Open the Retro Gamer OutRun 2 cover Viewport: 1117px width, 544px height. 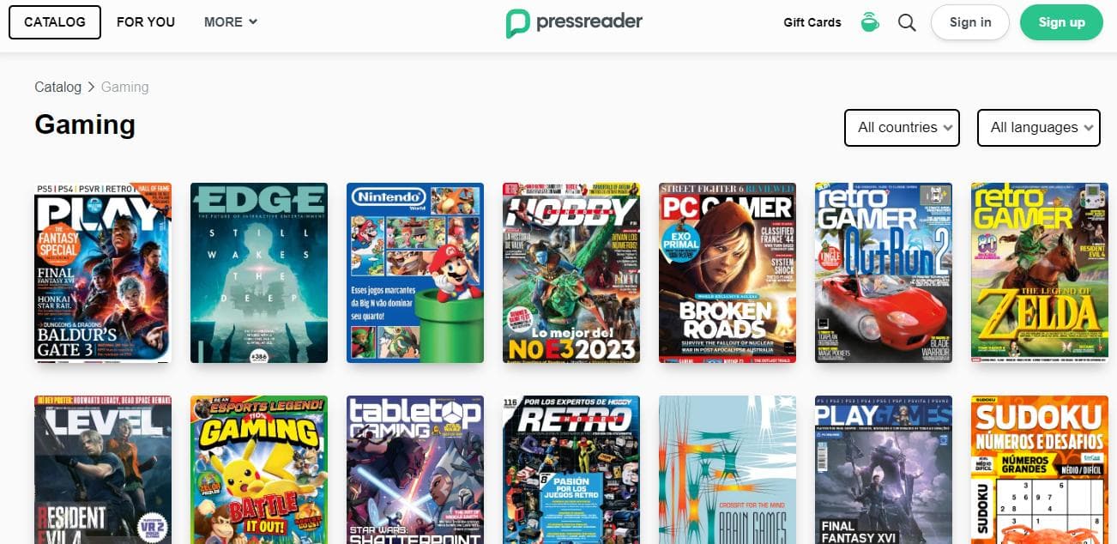tap(884, 273)
